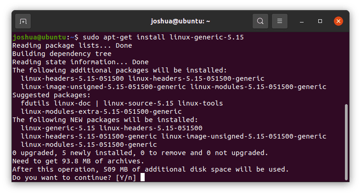Click the following NEW packages line
Viewport: 361px width, 195px height.
pyautogui.click(x=105, y=120)
